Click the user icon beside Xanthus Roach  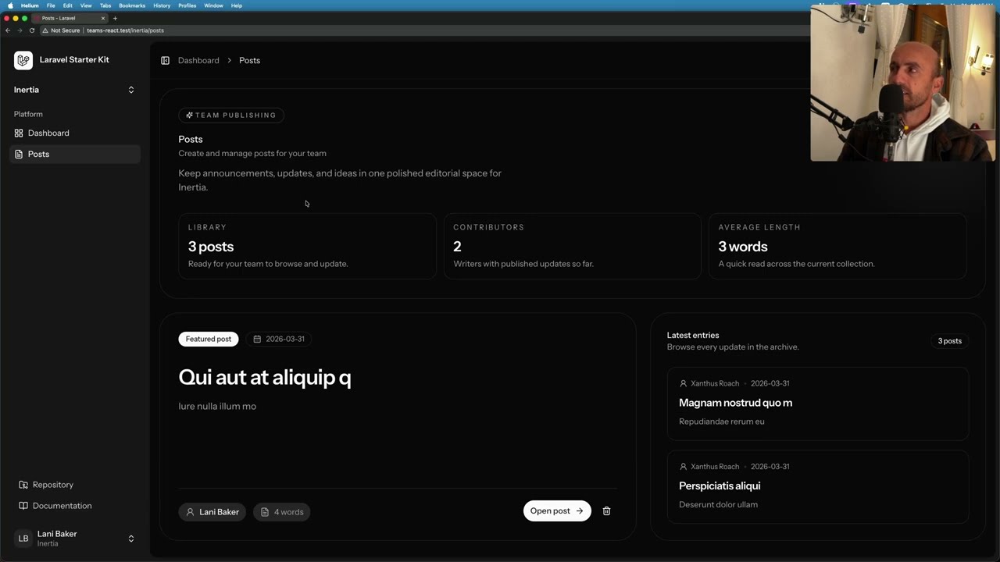[x=684, y=383]
